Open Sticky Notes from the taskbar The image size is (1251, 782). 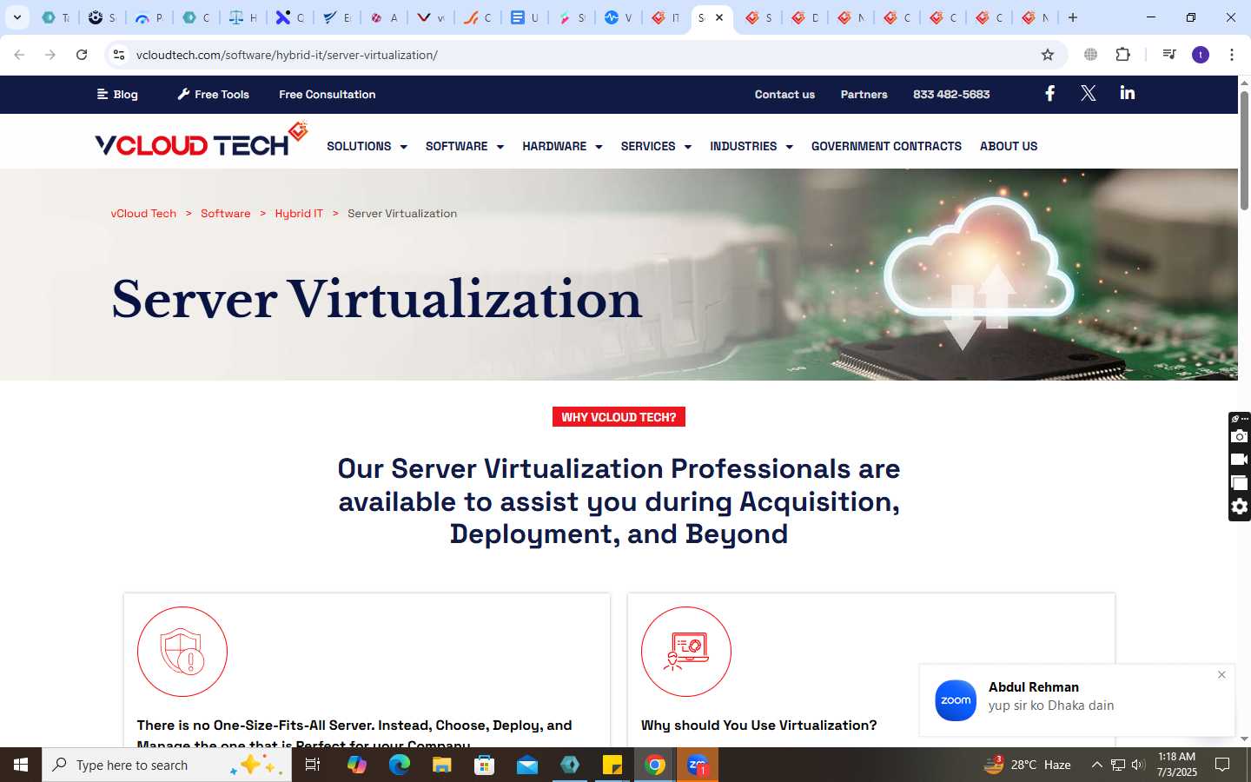612,765
